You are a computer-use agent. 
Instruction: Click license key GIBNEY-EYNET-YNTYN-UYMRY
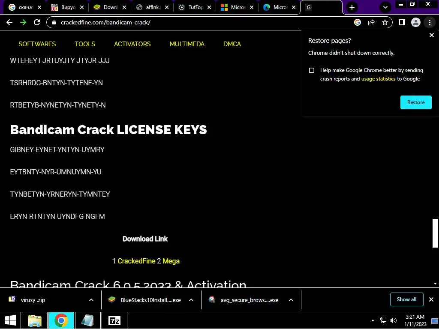coord(57,150)
